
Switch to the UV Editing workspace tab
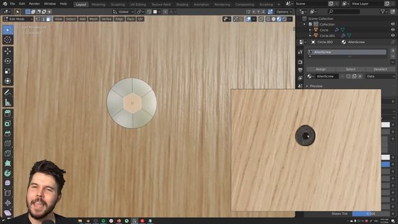[138, 4]
